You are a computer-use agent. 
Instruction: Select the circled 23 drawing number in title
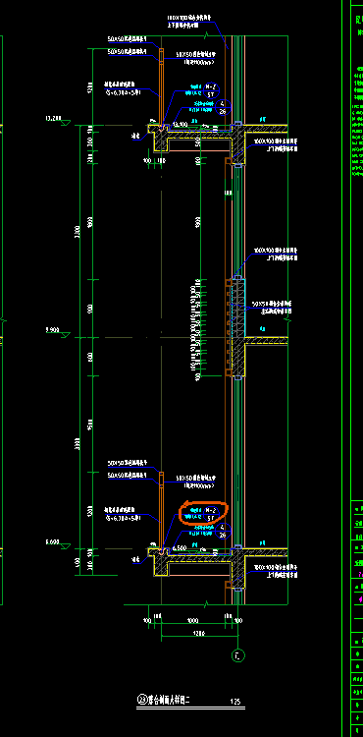point(142,700)
